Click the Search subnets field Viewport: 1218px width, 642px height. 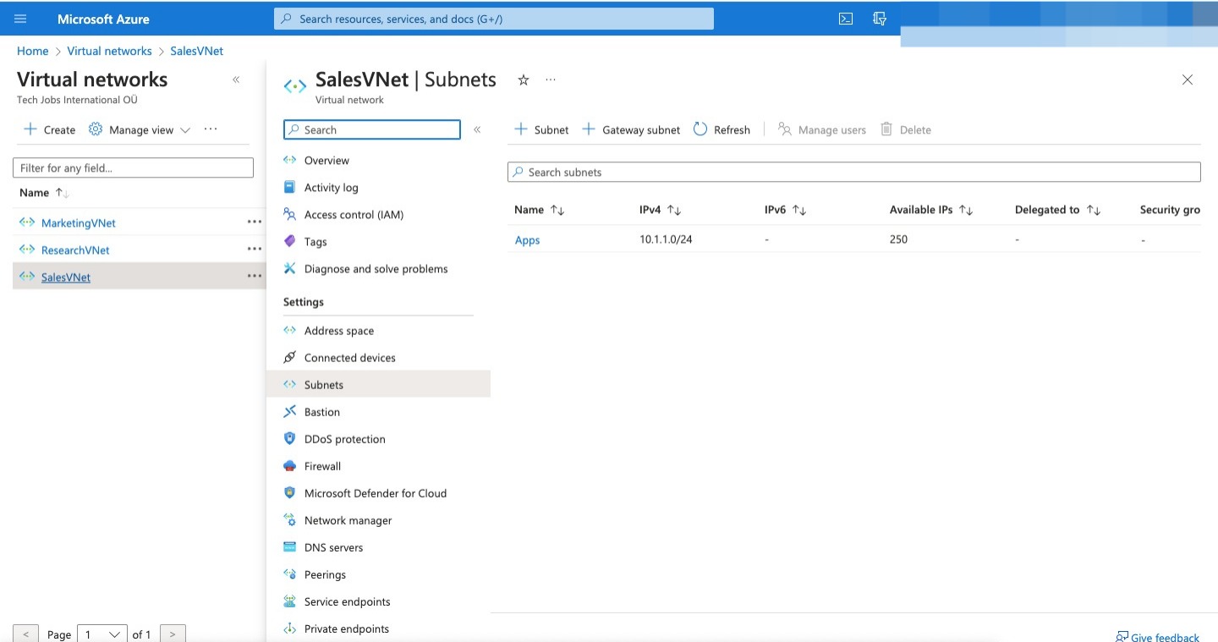(854, 172)
